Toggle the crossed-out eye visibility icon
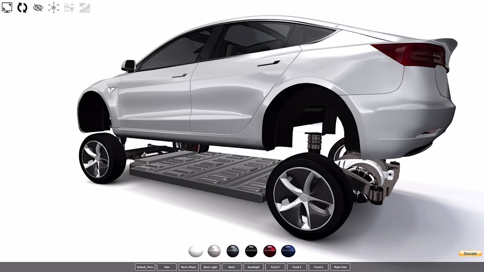 (x=38, y=8)
